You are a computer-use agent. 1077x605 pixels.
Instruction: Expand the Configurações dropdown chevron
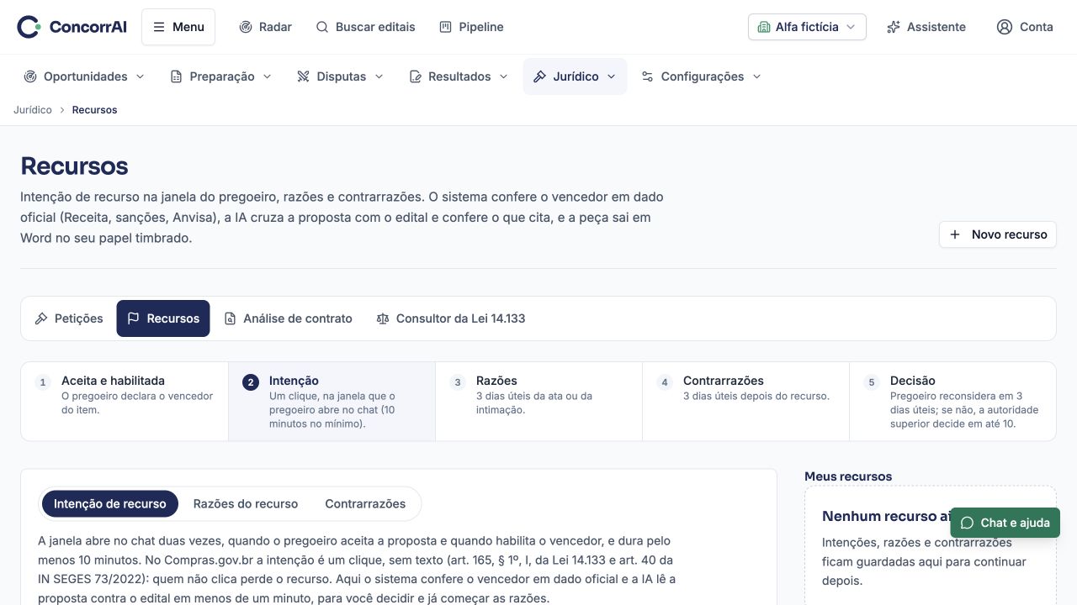(x=756, y=76)
